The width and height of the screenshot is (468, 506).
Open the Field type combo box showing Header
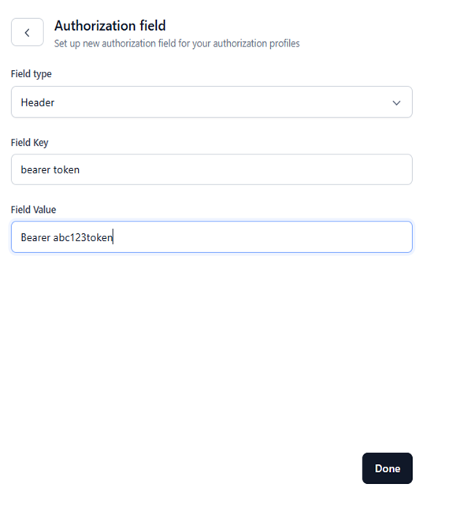tap(212, 102)
